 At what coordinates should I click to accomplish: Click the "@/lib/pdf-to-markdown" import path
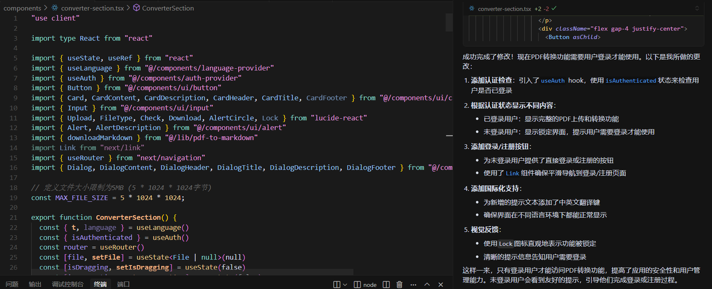[211, 138]
